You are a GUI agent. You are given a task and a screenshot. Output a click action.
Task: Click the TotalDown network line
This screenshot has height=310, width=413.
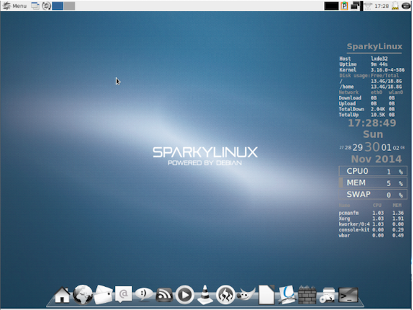click(367, 109)
